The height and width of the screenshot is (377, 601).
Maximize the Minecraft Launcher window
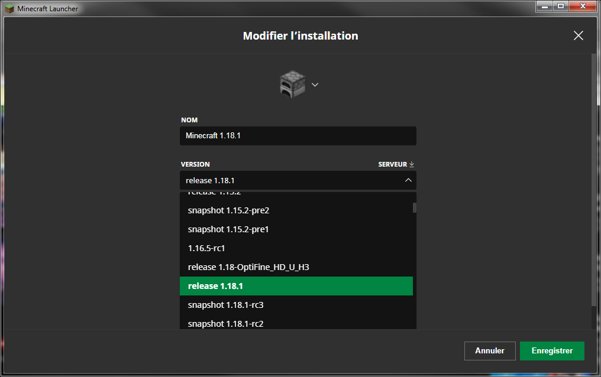(x=560, y=6)
